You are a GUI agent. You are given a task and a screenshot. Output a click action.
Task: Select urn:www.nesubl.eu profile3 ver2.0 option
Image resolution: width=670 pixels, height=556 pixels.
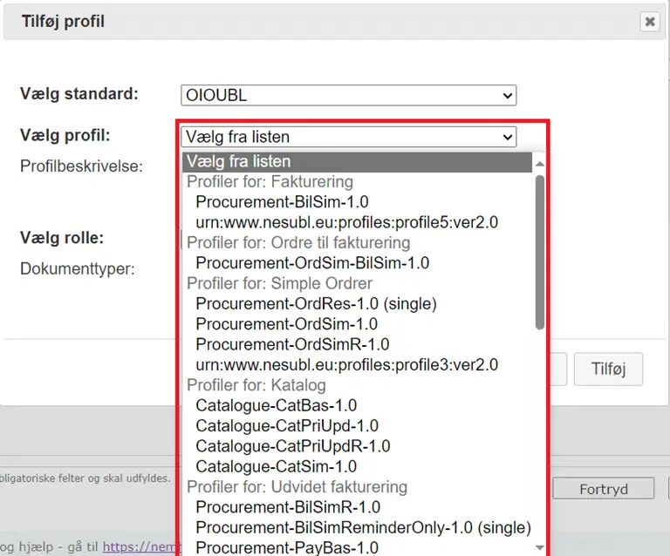pyautogui.click(x=346, y=364)
